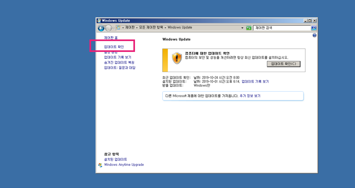Click the green refresh icon

[249, 28]
